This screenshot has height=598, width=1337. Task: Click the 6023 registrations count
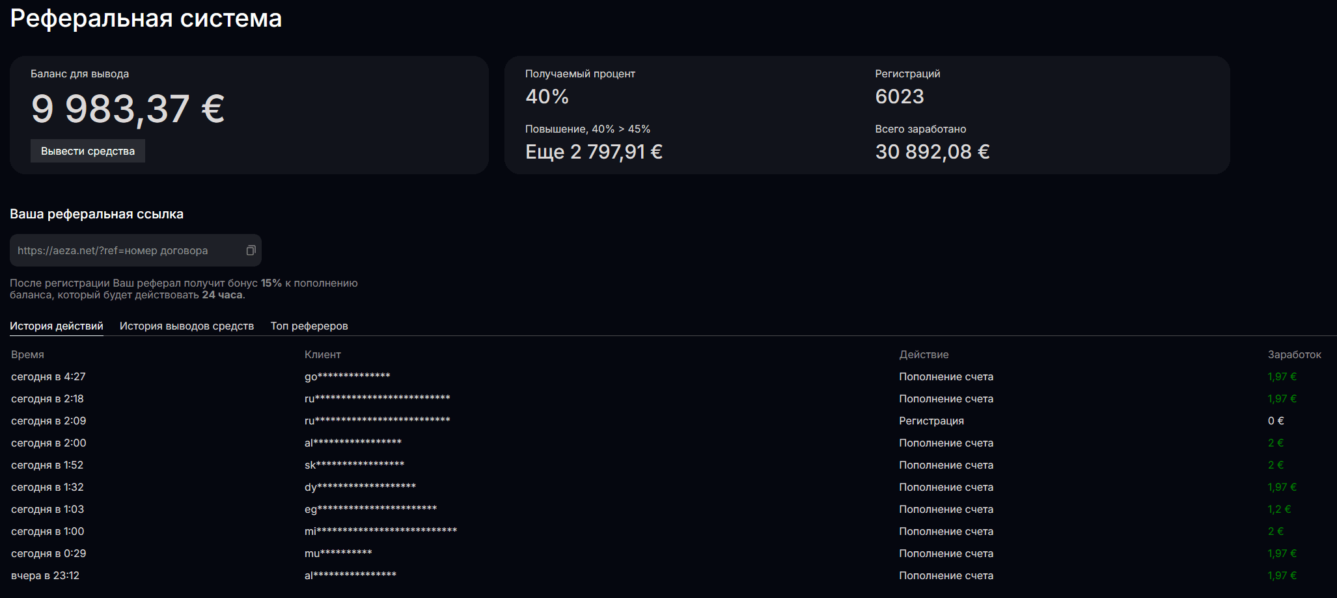(x=899, y=96)
